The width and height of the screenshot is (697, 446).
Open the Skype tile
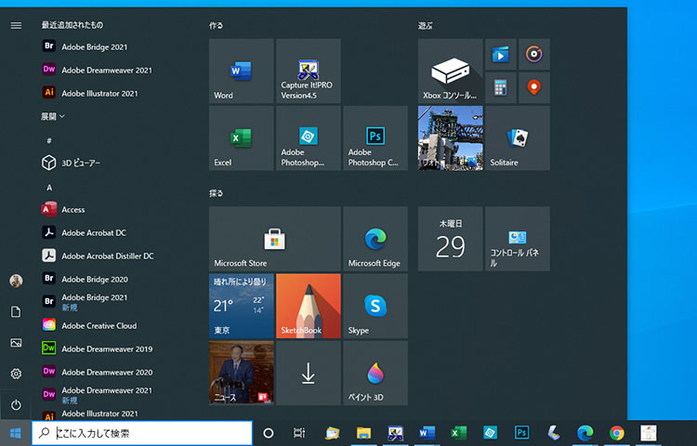[x=375, y=306]
